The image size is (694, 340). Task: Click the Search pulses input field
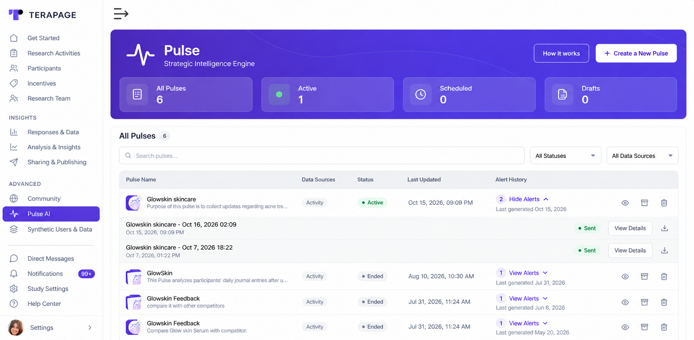[322, 156]
